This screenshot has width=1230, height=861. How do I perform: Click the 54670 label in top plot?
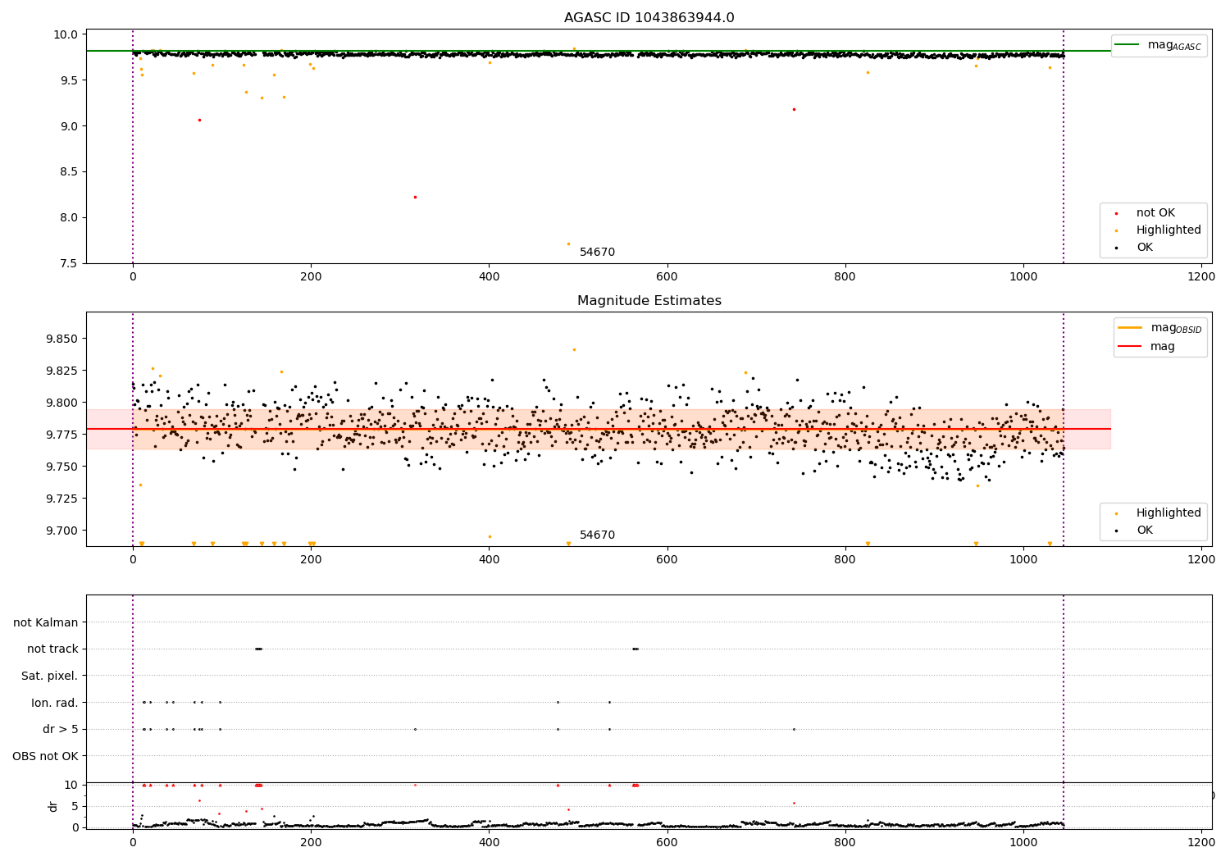(597, 253)
